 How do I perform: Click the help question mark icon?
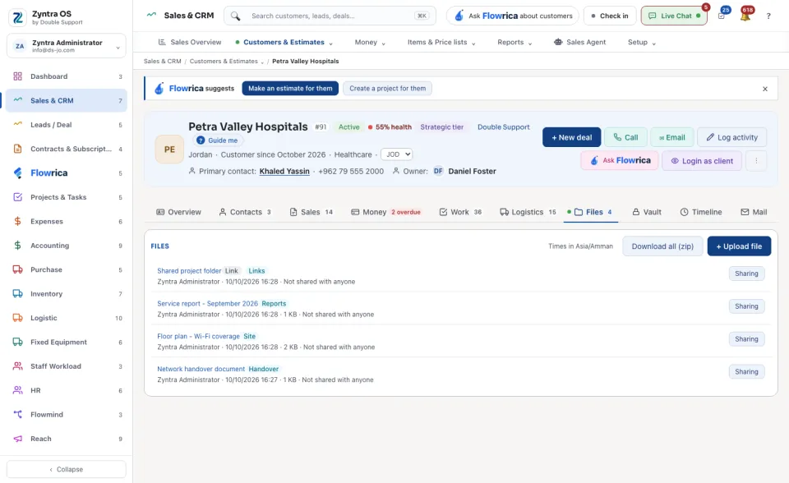click(768, 16)
